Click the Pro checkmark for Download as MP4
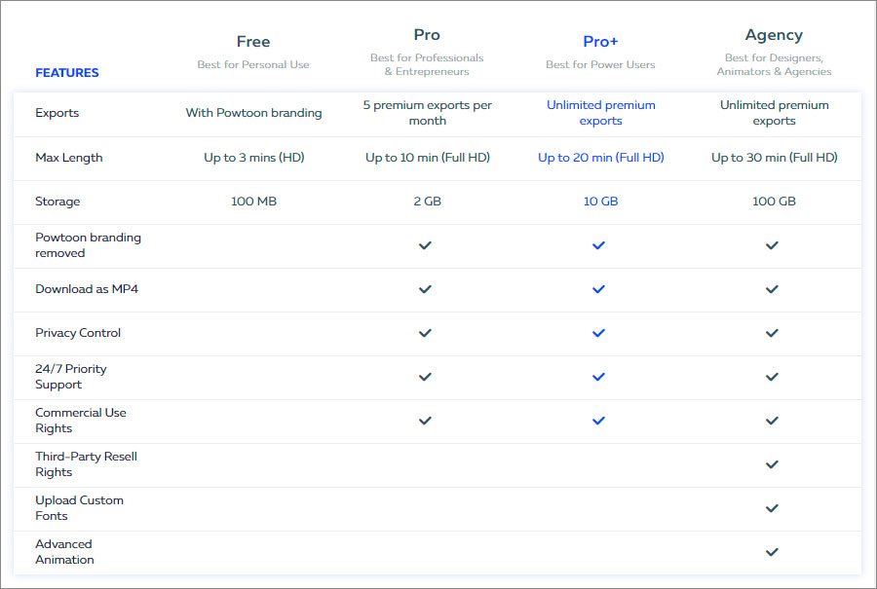This screenshot has width=877, height=589. tap(425, 289)
